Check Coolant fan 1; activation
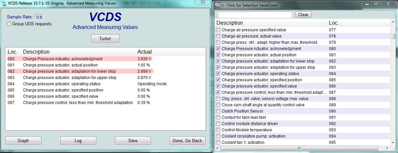 (218, 142)
